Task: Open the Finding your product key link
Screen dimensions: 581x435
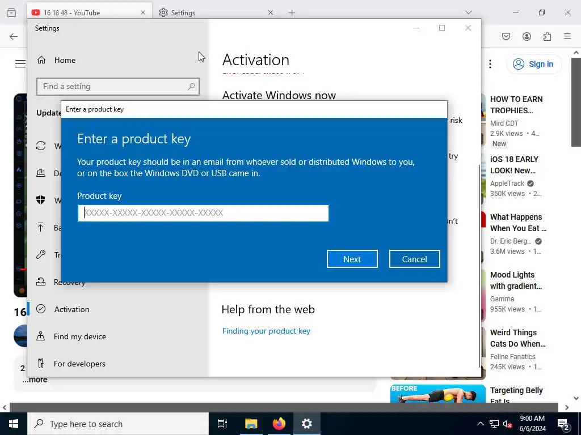Action: [266, 331]
